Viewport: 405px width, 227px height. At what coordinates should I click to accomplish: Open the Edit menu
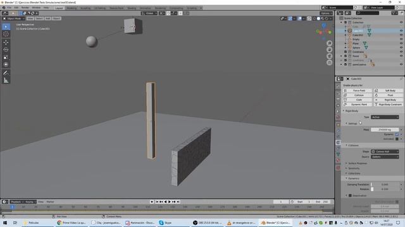coord(16,8)
